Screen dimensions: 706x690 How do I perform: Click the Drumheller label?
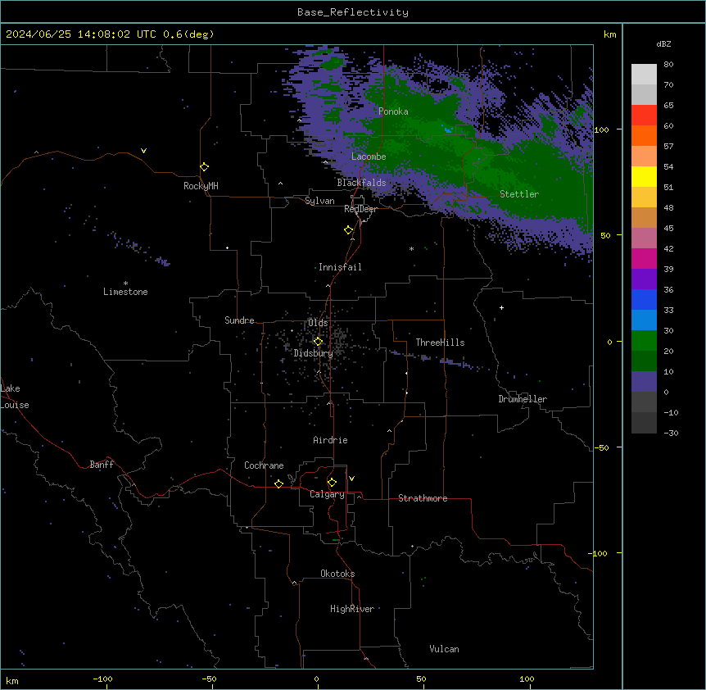523,399
